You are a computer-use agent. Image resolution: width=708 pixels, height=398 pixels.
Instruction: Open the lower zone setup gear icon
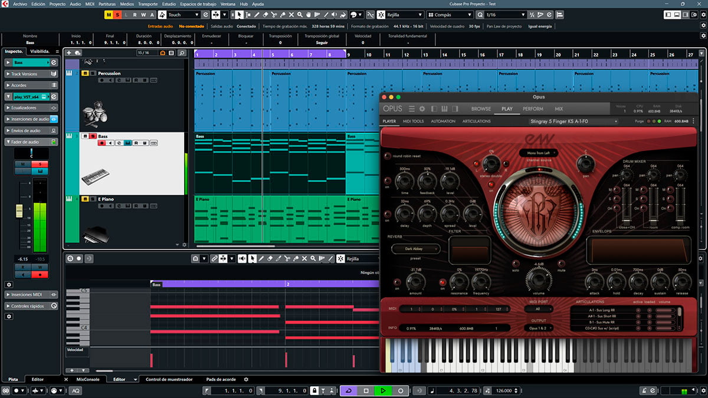pyautogui.click(x=246, y=379)
